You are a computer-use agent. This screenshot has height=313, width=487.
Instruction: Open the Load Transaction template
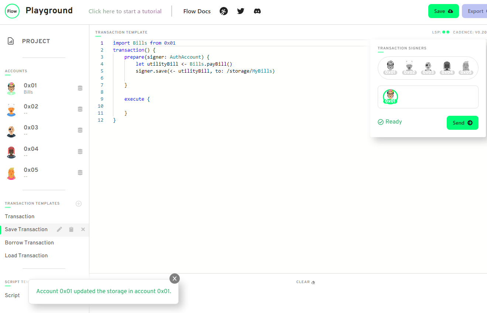(26, 255)
